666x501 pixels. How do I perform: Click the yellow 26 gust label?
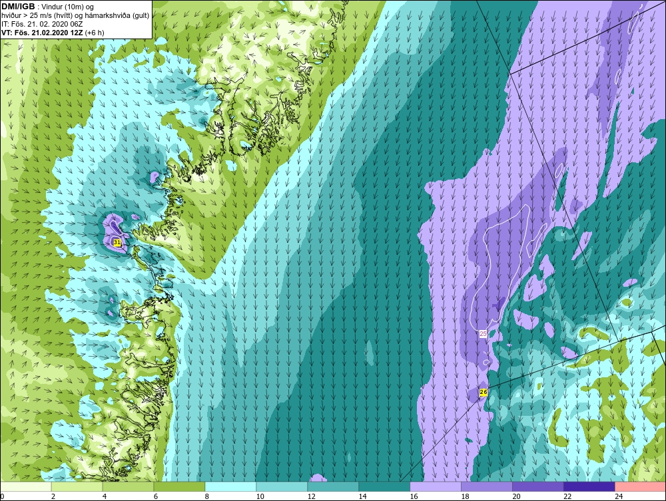point(484,392)
